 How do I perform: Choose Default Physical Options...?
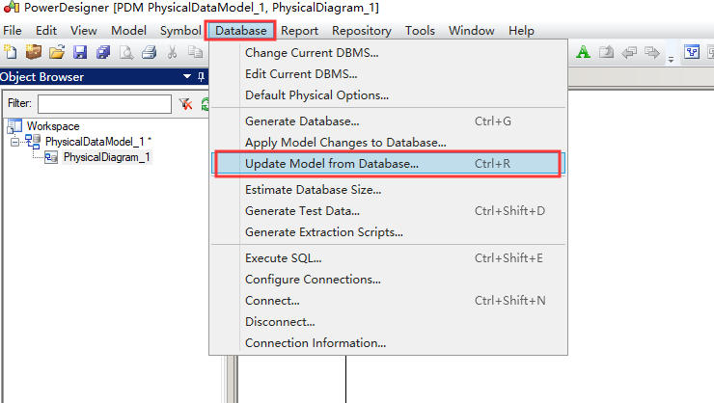pos(389,95)
